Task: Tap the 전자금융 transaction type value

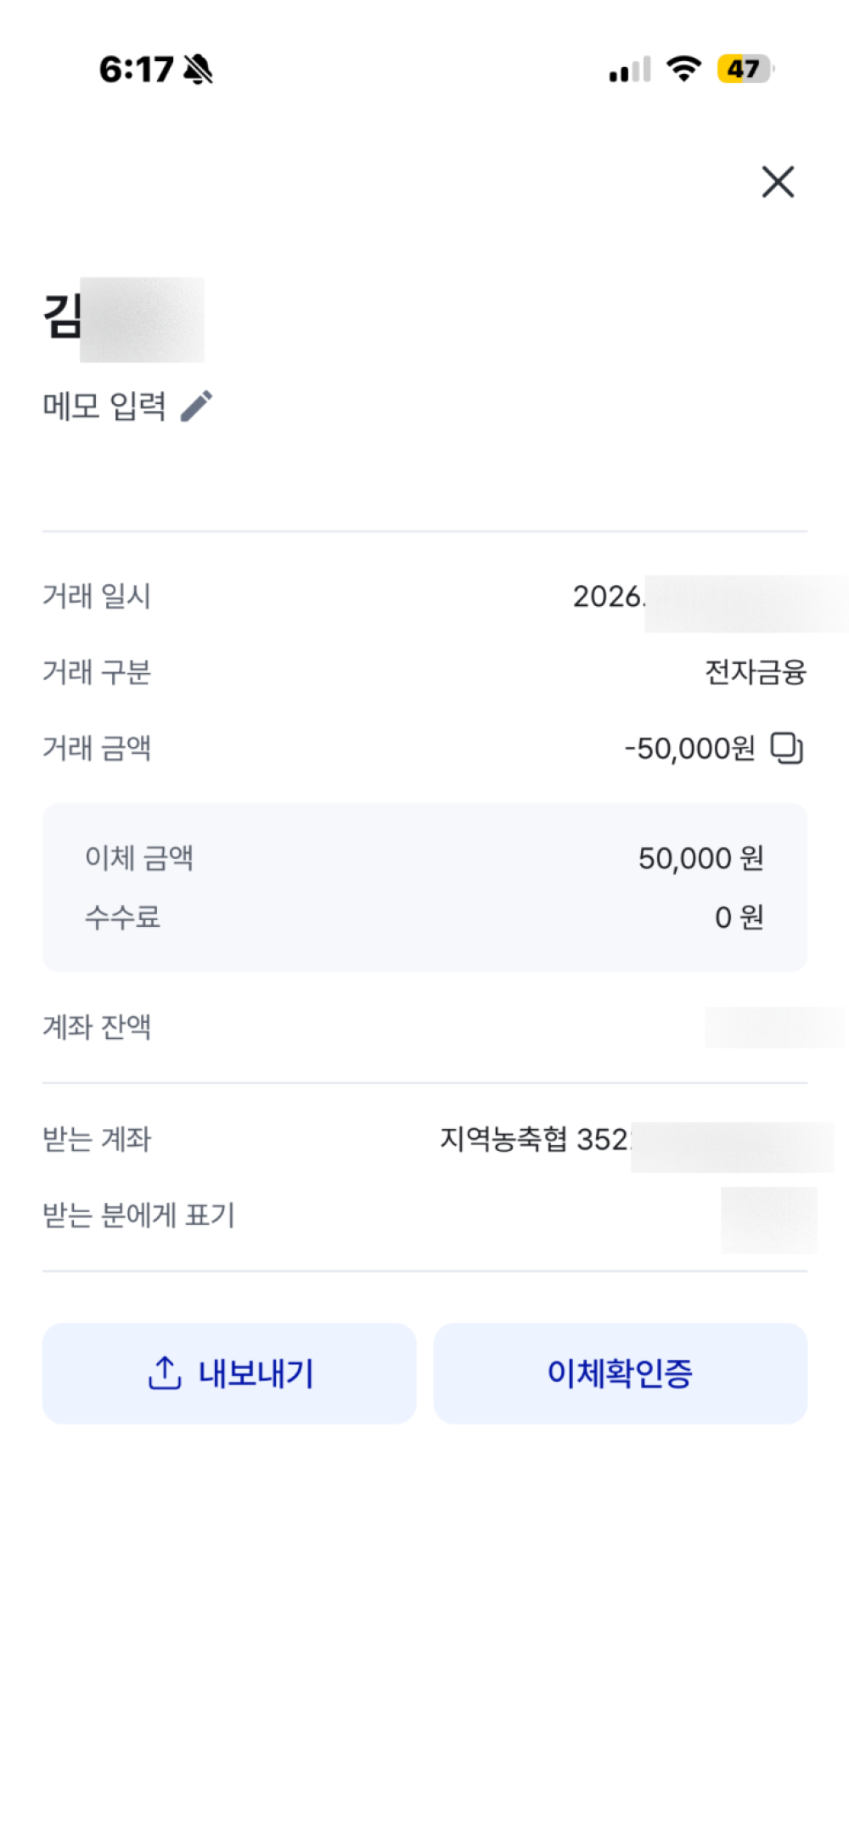Action: pyautogui.click(x=755, y=672)
